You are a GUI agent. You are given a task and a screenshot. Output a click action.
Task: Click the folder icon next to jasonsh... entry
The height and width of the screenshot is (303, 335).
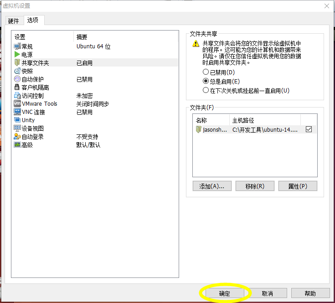point(199,129)
